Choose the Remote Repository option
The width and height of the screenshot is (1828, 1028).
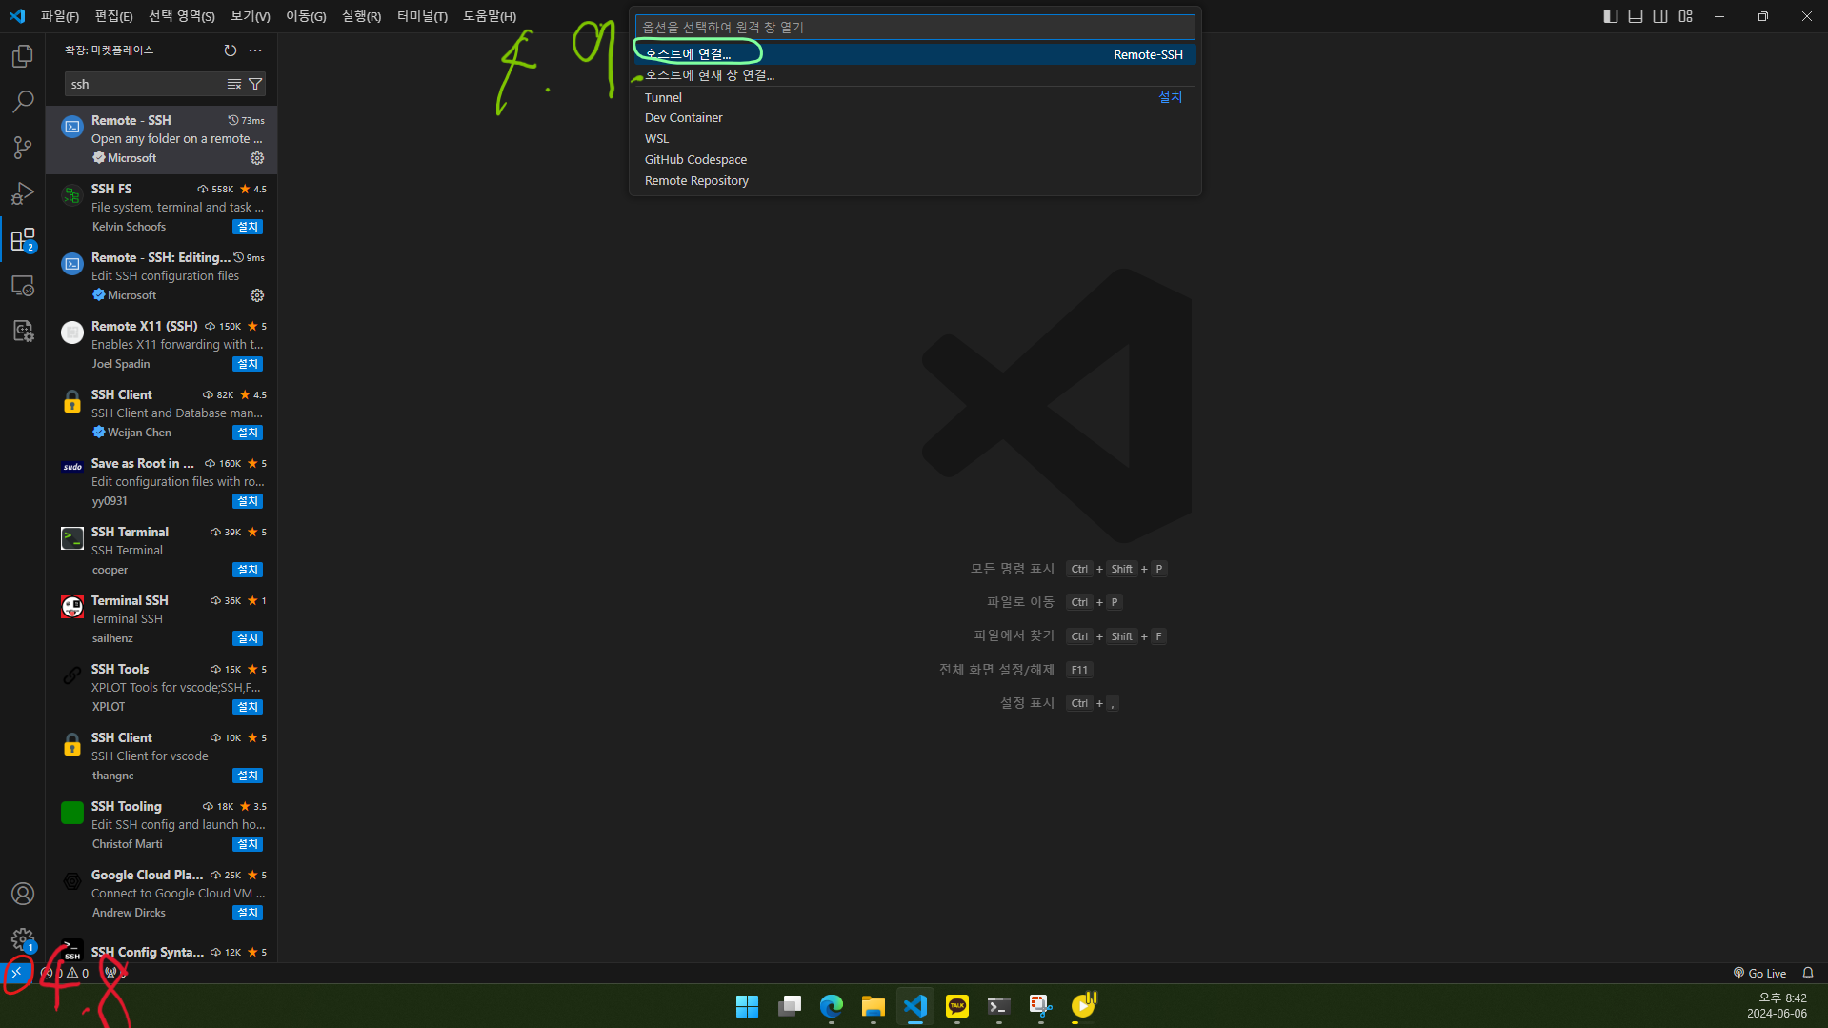914,181
